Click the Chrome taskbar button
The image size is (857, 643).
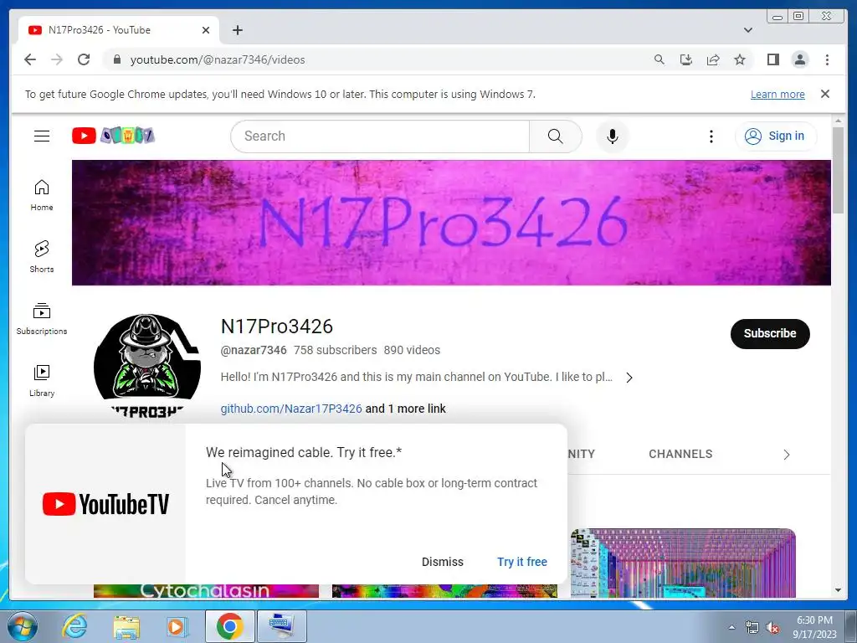pos(229,626)
